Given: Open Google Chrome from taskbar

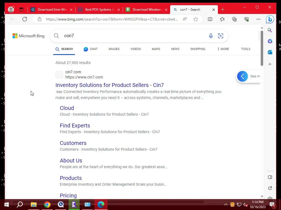Looking at the screenshot, I should click(x=47, y=205).
